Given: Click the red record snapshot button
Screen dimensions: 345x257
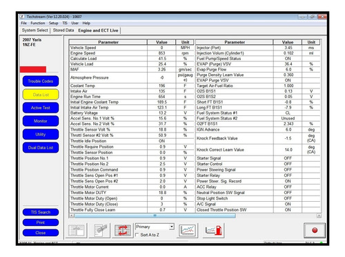Looking at the screenshot, I should 315,230.
